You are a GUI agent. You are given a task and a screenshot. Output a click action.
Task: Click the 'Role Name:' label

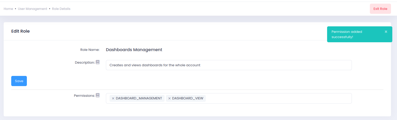tap(90, 50)
